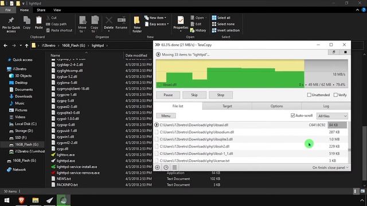Click Select none in ribbon

(x=223, y=24)
